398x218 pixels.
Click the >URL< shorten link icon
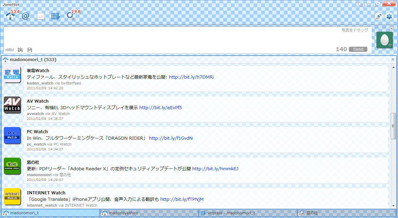[x=10, y=50]
